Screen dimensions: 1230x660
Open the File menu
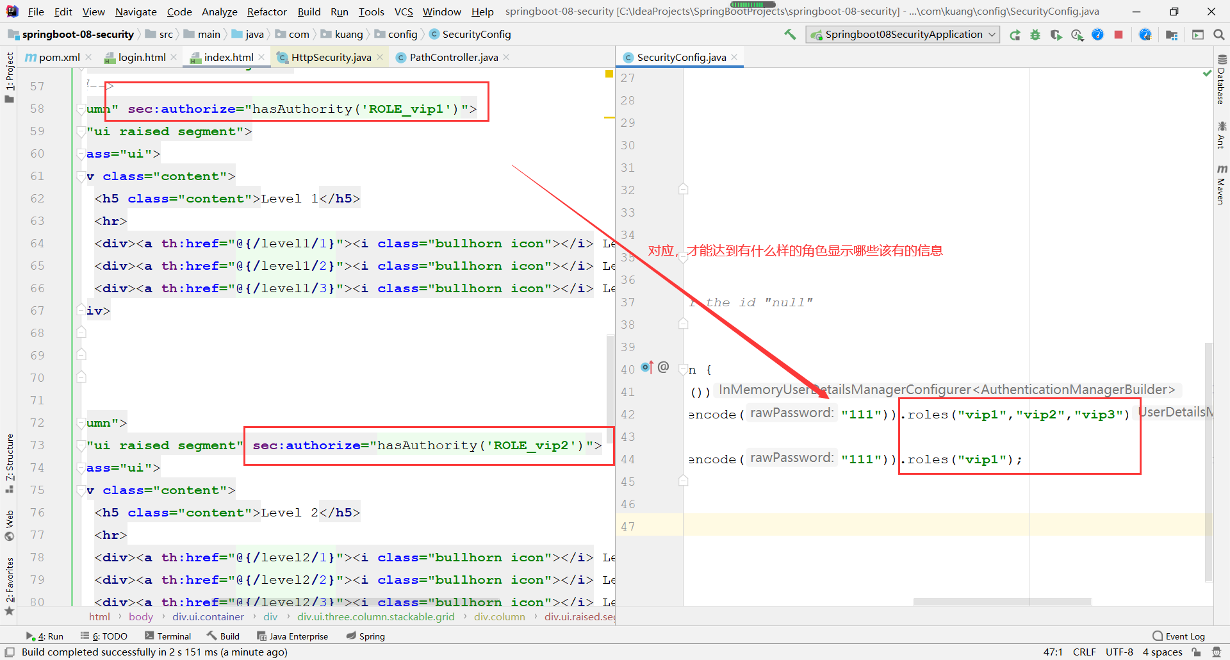click(x=36, y=12)
